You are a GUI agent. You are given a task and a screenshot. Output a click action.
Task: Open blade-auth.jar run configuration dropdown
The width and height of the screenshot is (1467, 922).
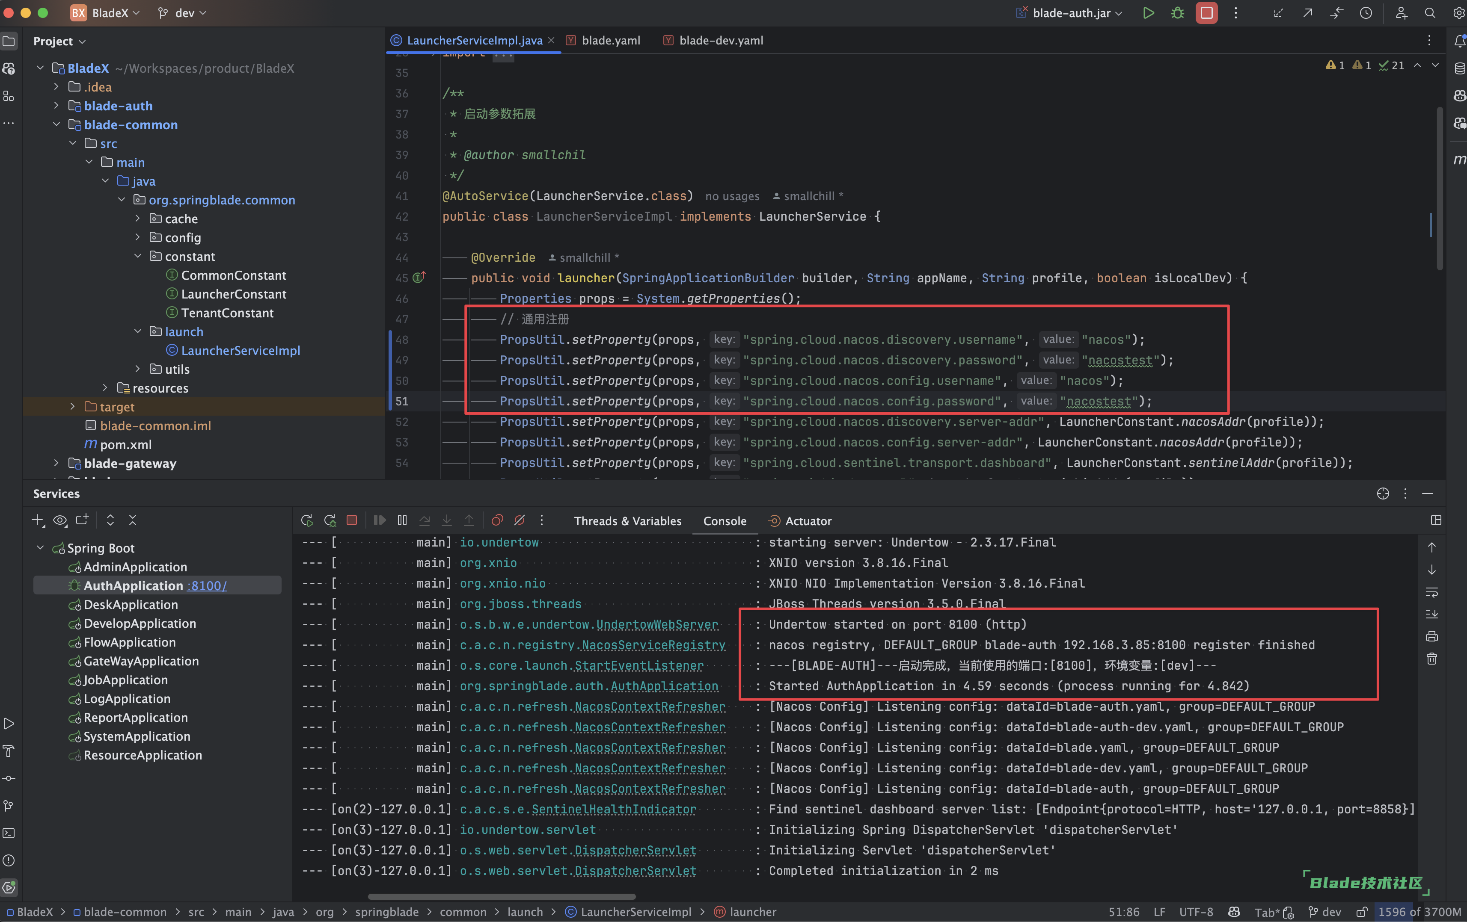(1070, 13)
